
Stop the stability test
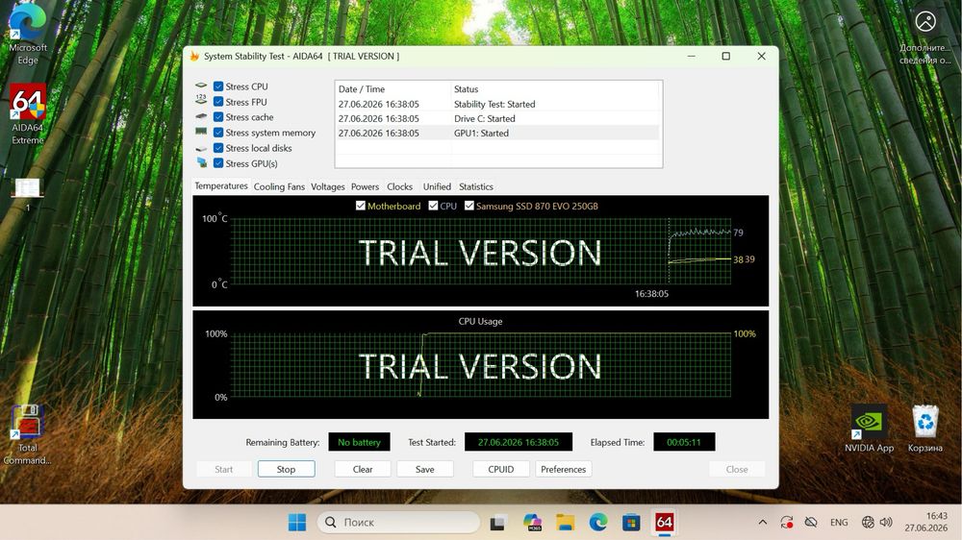[287, 469]
